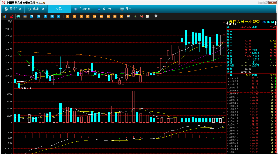278x154 pixels.
Task: Click the trade row at 14:50:05
Action: (251, 94)
